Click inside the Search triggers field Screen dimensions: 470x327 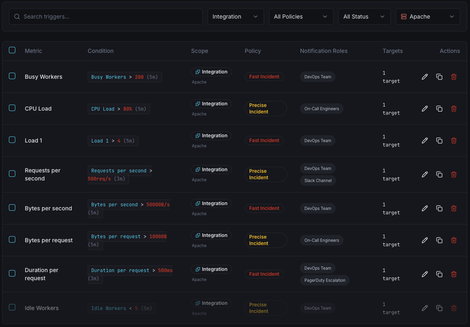105,17
